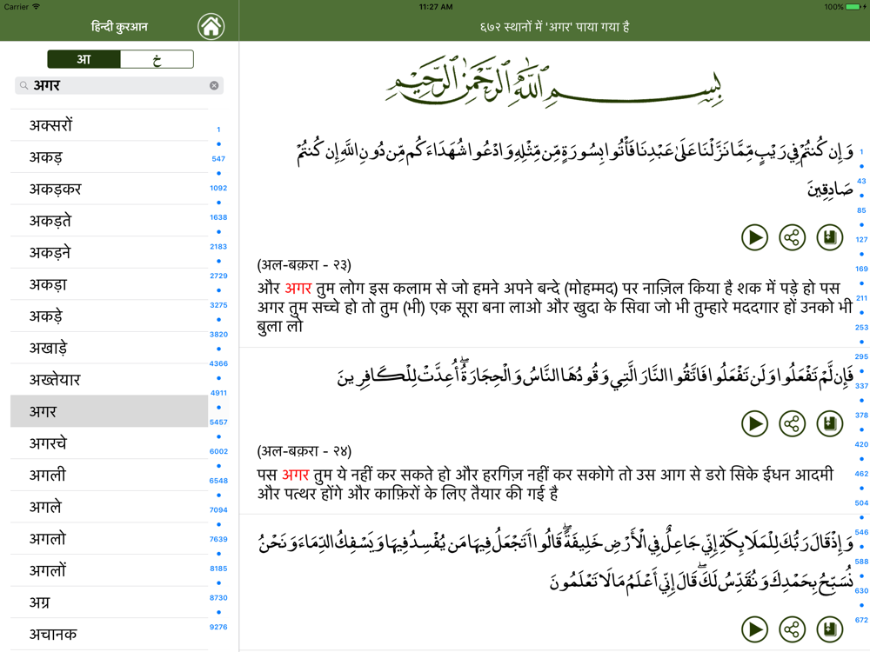Switch to Arabic 'خ' language segment

pyautogui.click(x=157, y=59)
